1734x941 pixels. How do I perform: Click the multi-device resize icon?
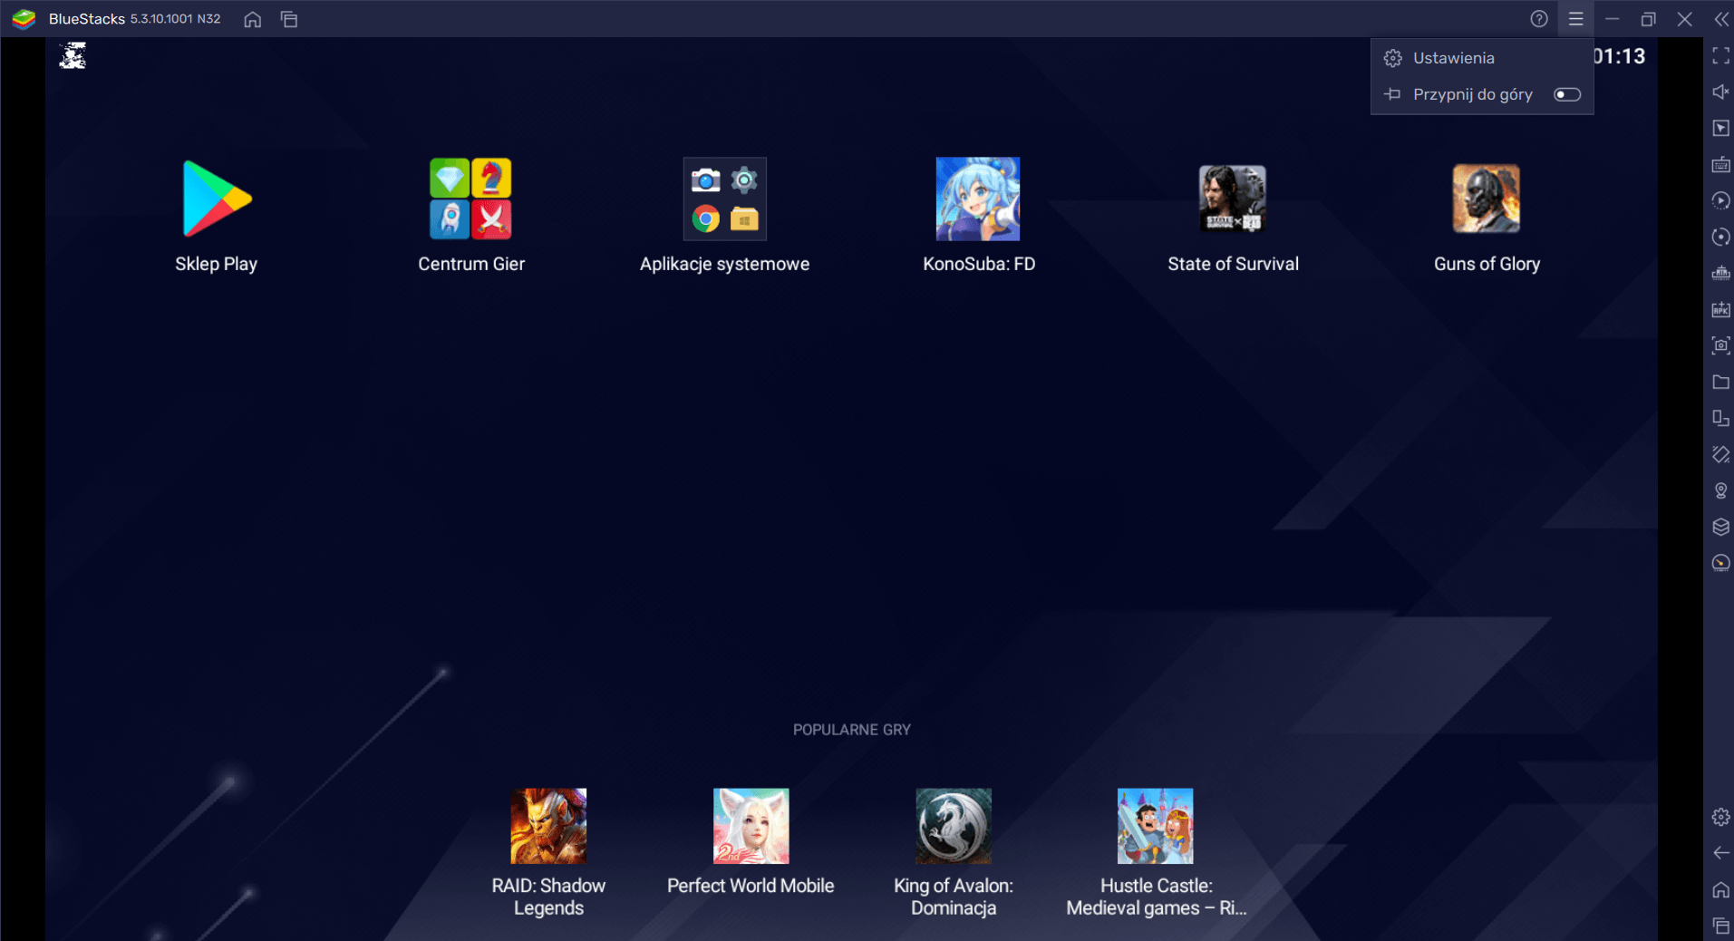[1720, 418]
